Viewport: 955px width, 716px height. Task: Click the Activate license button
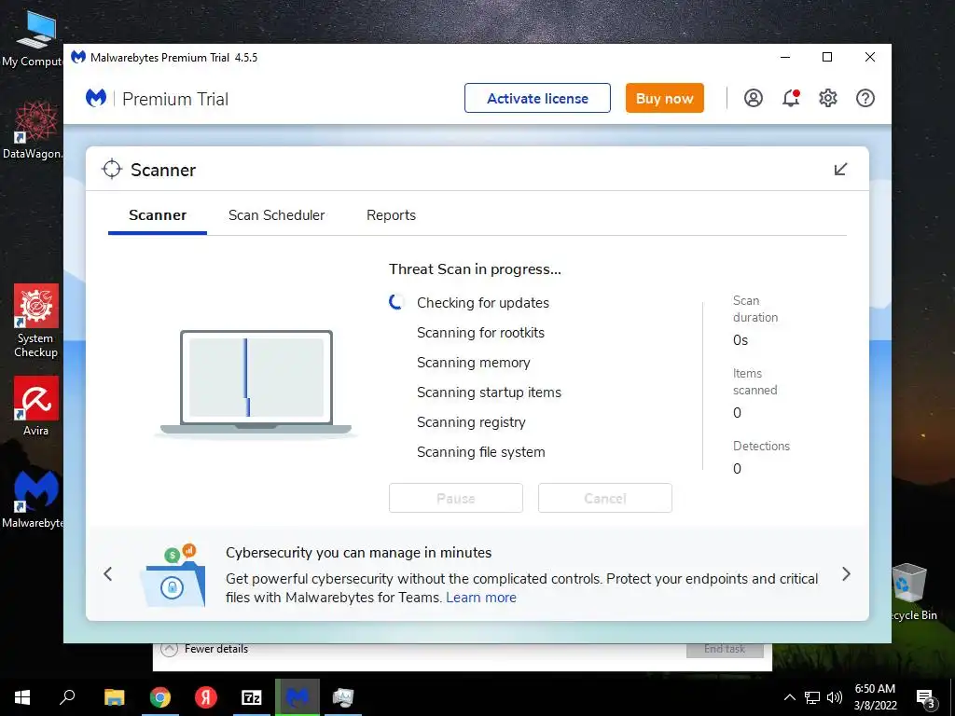537,98
